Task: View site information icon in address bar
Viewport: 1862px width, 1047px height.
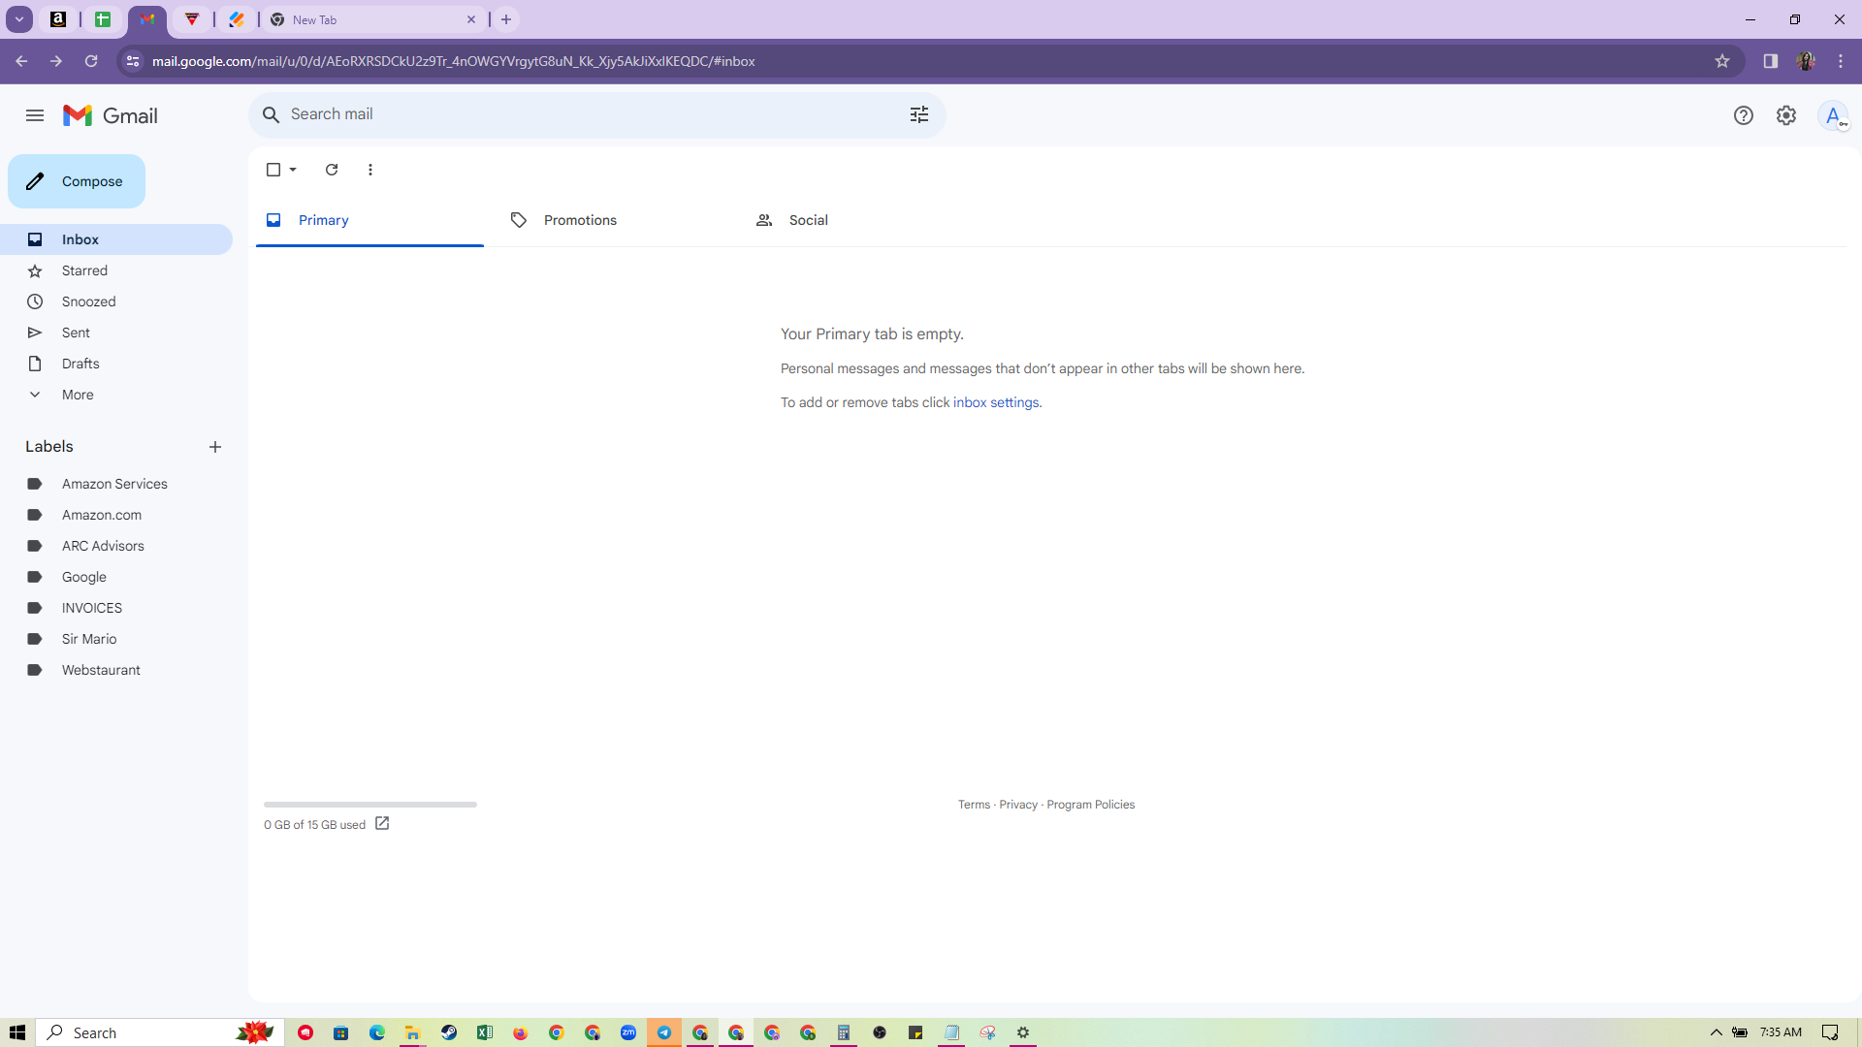Action: point(133,61)
